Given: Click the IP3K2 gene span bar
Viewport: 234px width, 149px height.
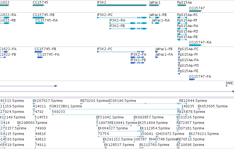Looking at the screenshot, I should click(x=122, y=5).
